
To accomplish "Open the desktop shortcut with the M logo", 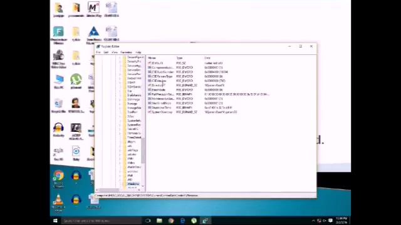I will (93, 9).
